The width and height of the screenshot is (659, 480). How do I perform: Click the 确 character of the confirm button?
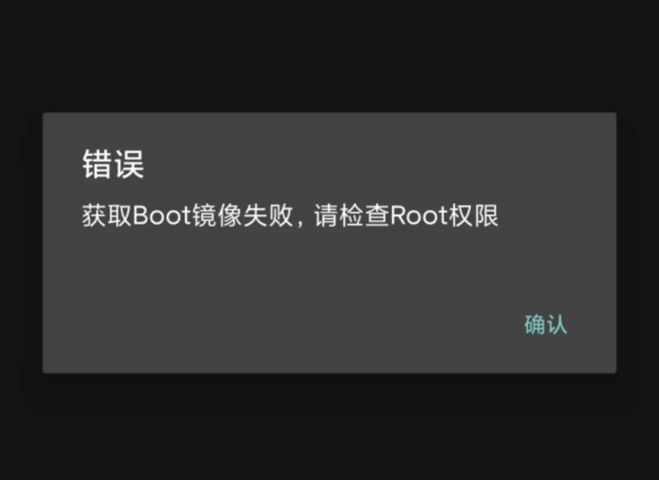[535, 324]
